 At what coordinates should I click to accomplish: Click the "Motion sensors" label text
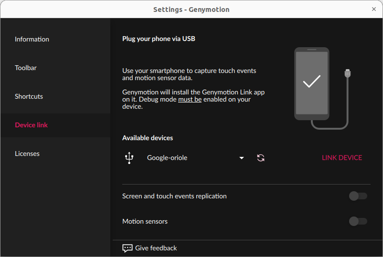point(145,221)
